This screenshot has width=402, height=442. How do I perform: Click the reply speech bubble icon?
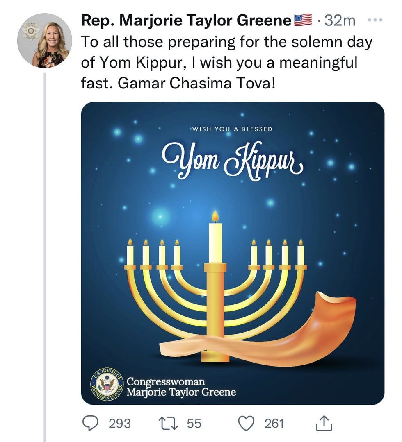[x=90, y=424]
